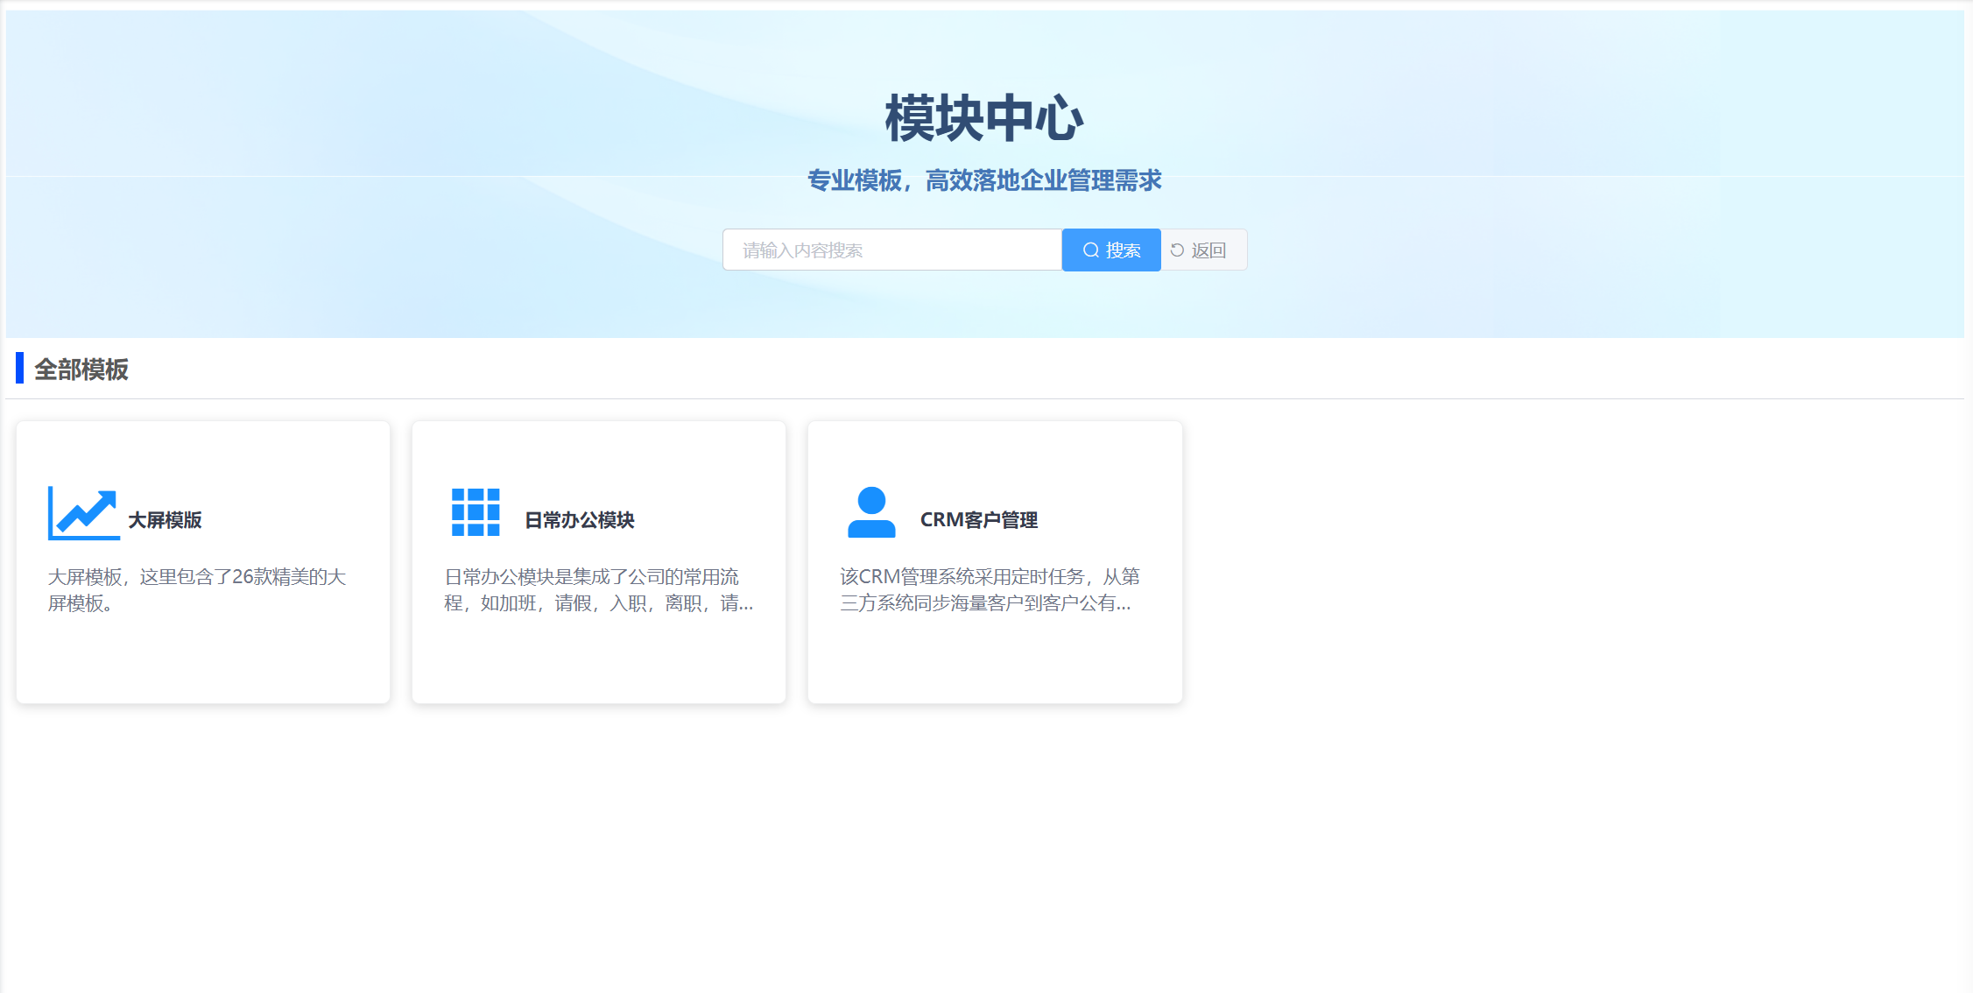Click the blue grid icon for 日常办公模块
Viewport: 1973px width, 993px height.
click(476, 512)
